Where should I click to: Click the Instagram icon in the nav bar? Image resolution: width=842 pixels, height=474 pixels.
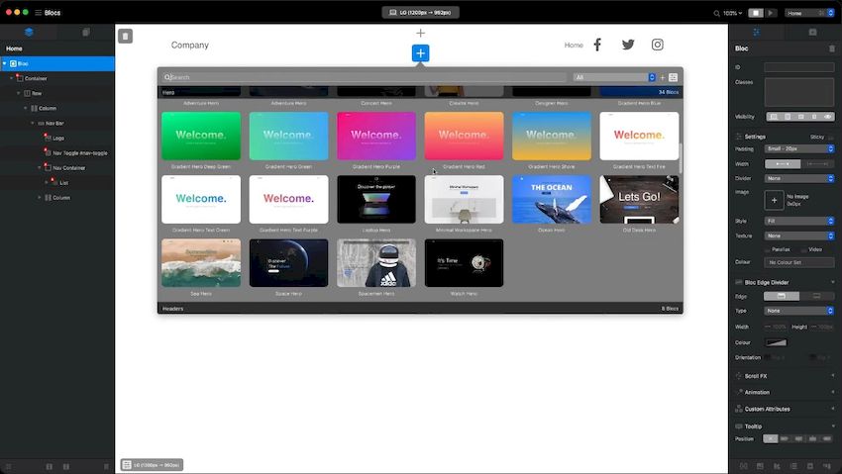[658, 45]
